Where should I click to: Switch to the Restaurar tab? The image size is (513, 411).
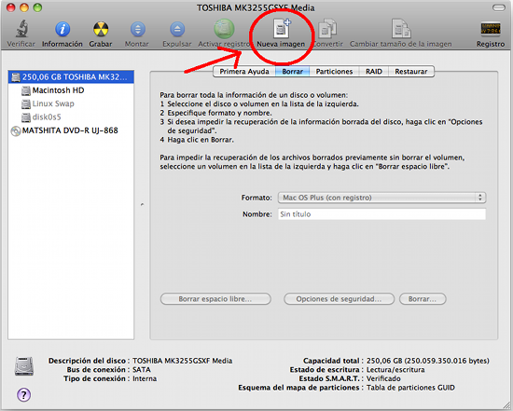[411, 71]
